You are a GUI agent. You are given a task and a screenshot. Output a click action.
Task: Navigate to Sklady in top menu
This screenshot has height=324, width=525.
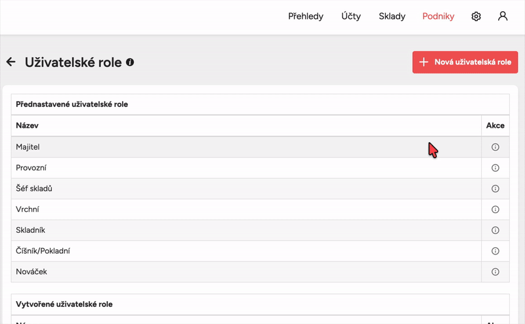pos(392,16)
